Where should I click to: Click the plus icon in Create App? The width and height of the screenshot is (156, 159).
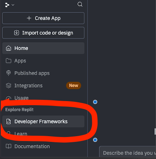[x=29, y=18]
